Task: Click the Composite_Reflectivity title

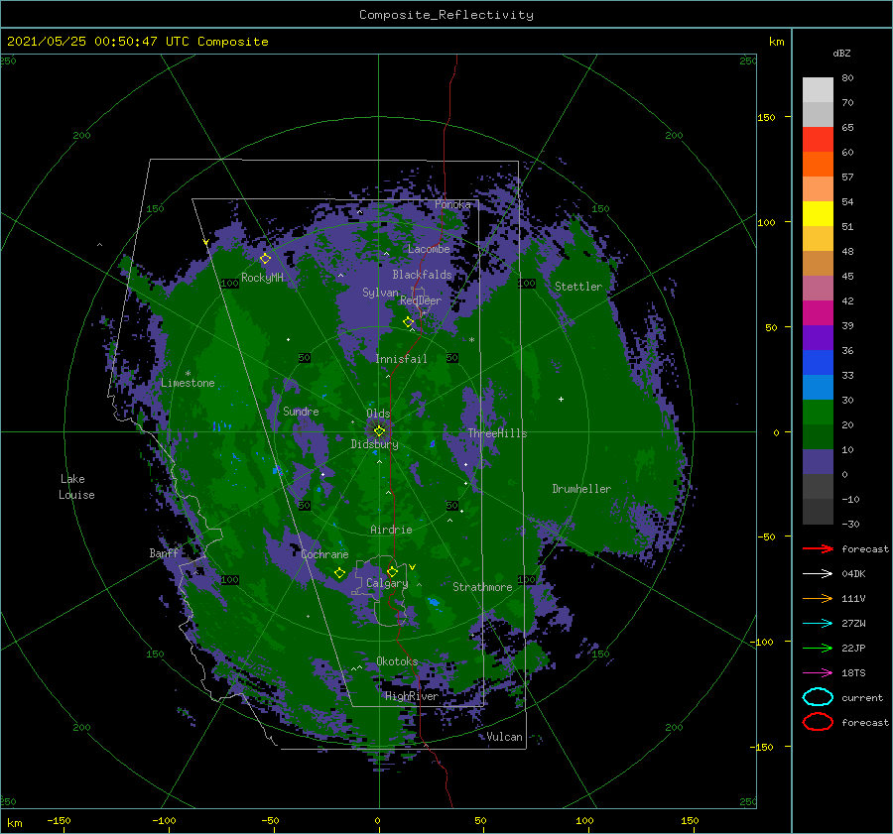Action: (446, 15)
